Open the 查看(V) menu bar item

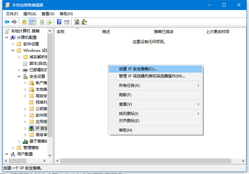point(48,14)
